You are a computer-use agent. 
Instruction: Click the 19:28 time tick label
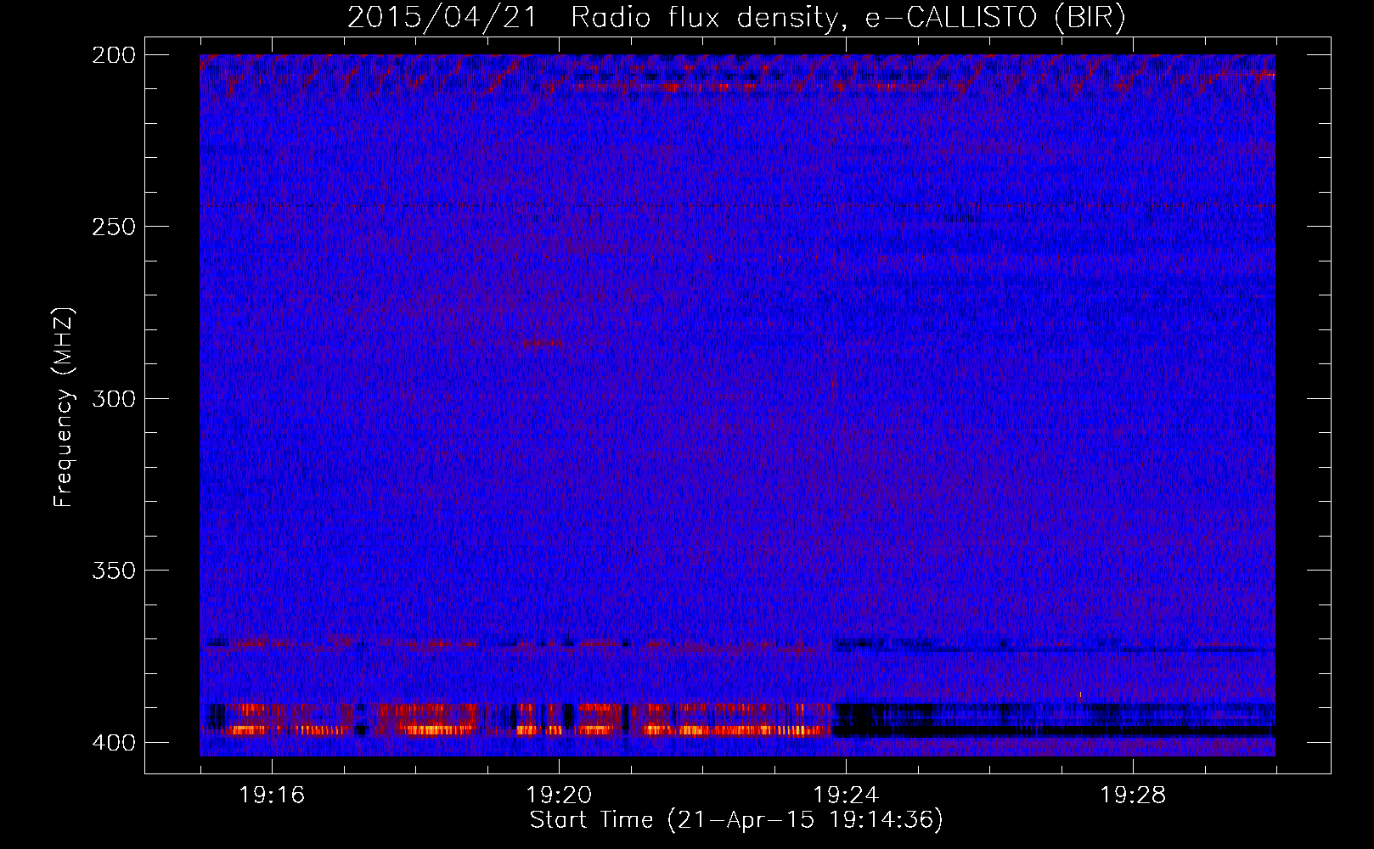tap(1133, 796)
